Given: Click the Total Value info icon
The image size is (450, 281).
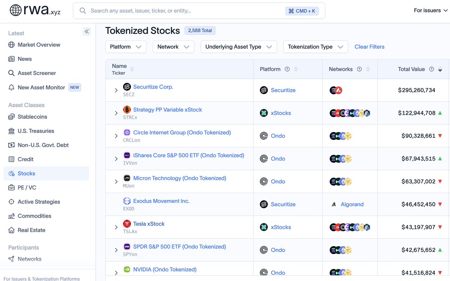Looking at the screenshot, I should point(431,69).
